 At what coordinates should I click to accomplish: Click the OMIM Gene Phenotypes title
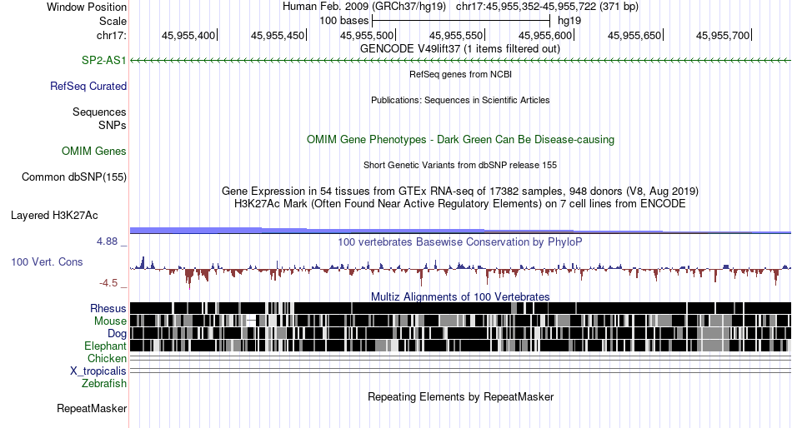point(461,139)
